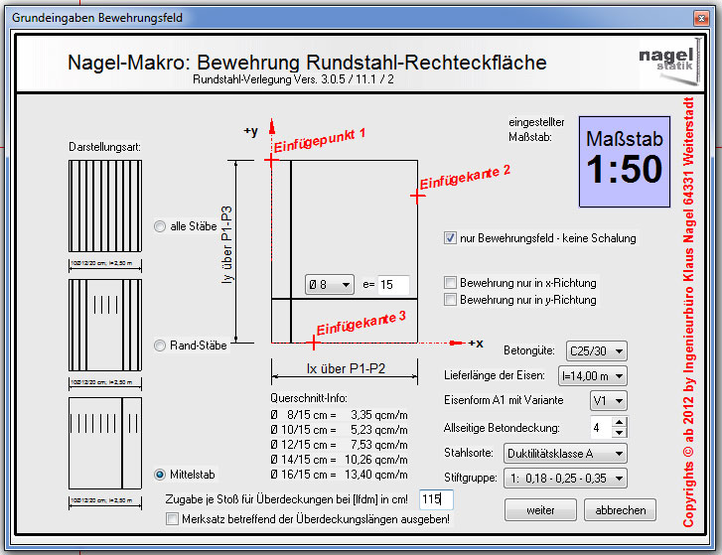Click the red Einfügekante 2 cross marker
Screen dimensions: 722x555
click(x=417, y=197)
